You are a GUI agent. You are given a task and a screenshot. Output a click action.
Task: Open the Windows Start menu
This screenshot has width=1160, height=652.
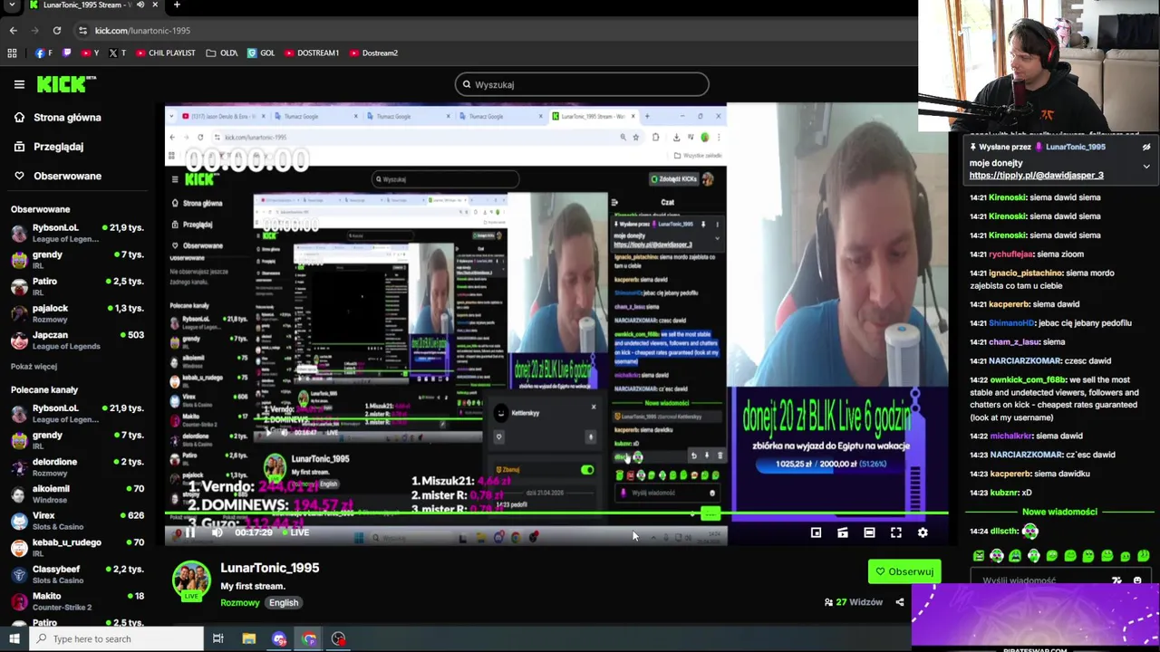(14, 638)
